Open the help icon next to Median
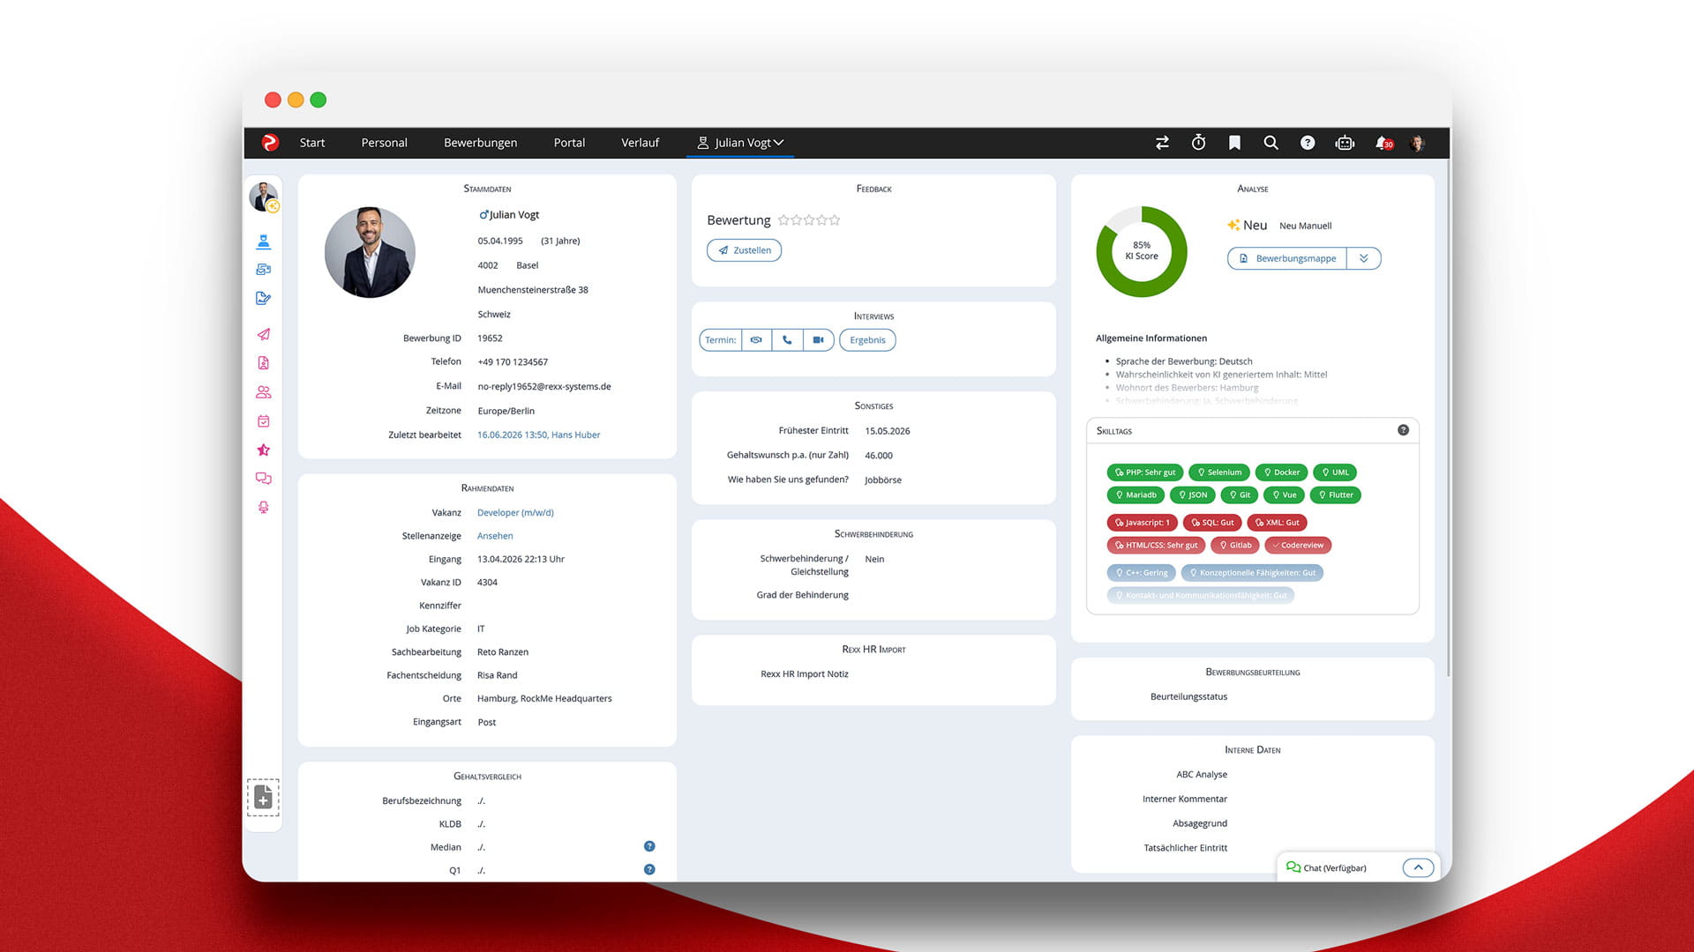1694x952 pixels. pyautogui.click(x=649, y=846)
